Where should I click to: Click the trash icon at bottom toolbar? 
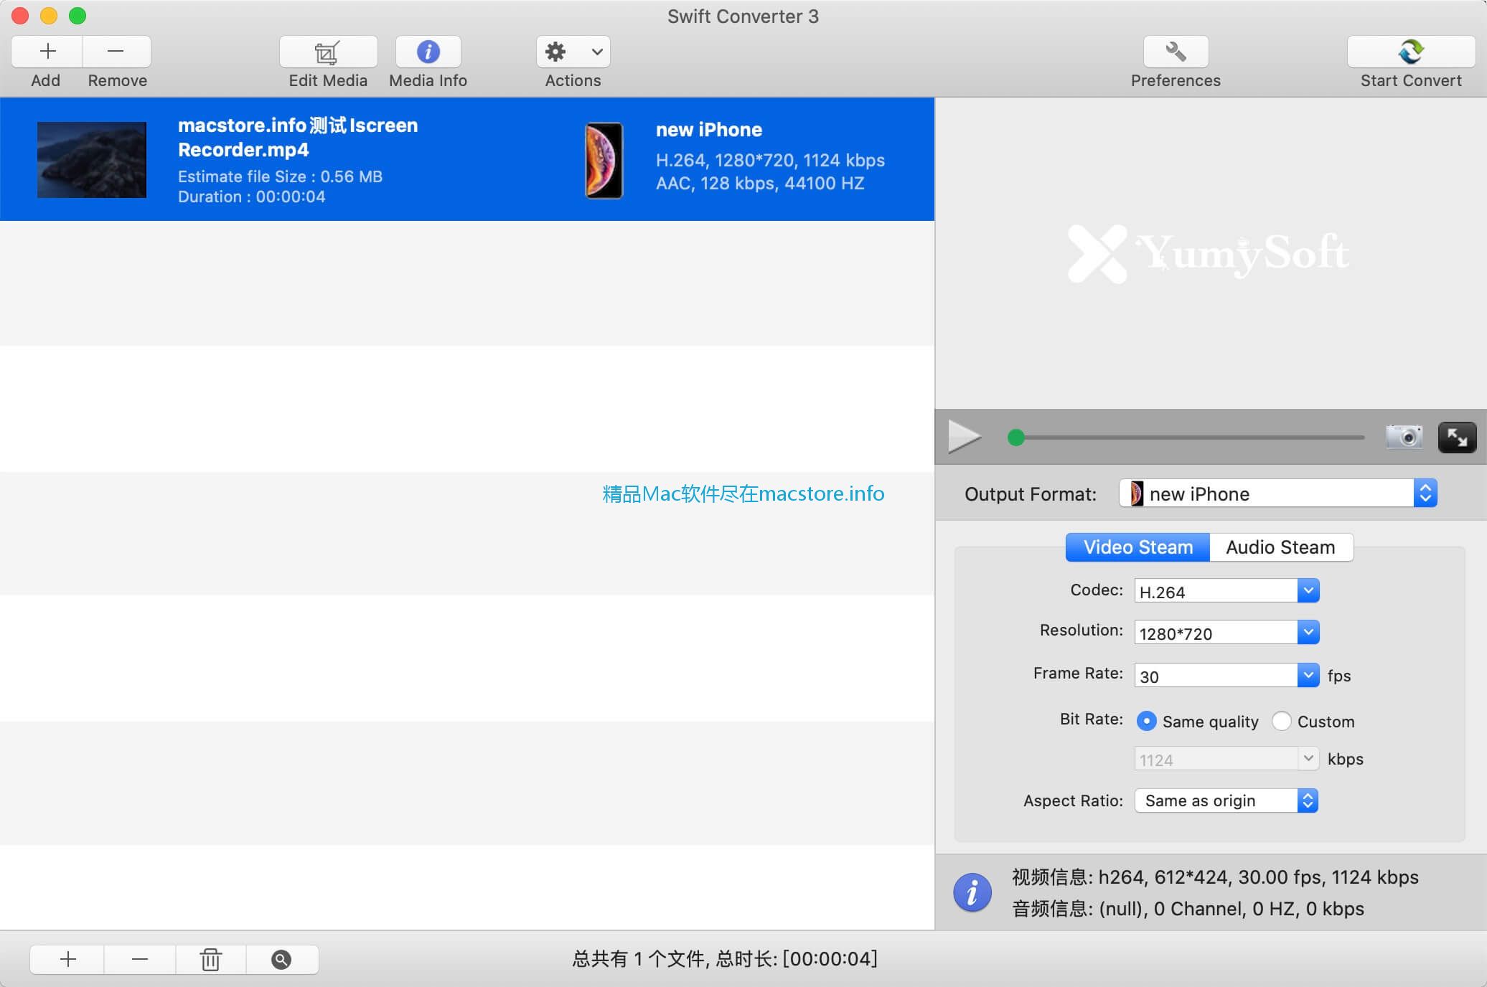click(x=210, y=959)
